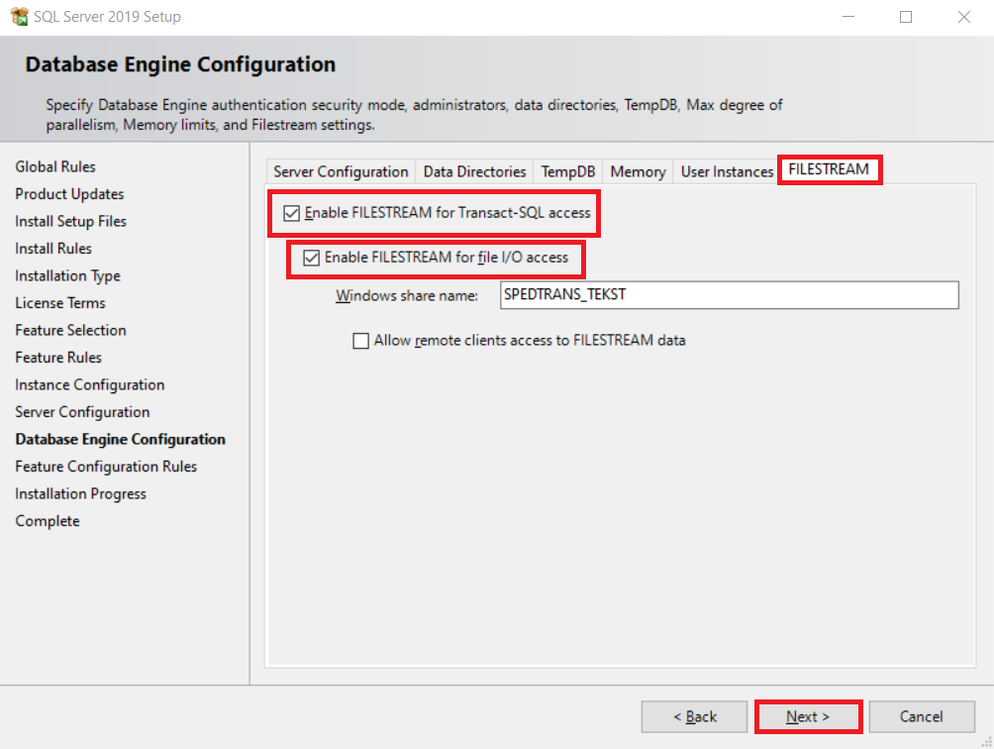Select the FILESTREAM tab
994x749 pixels.
point(829,169)
